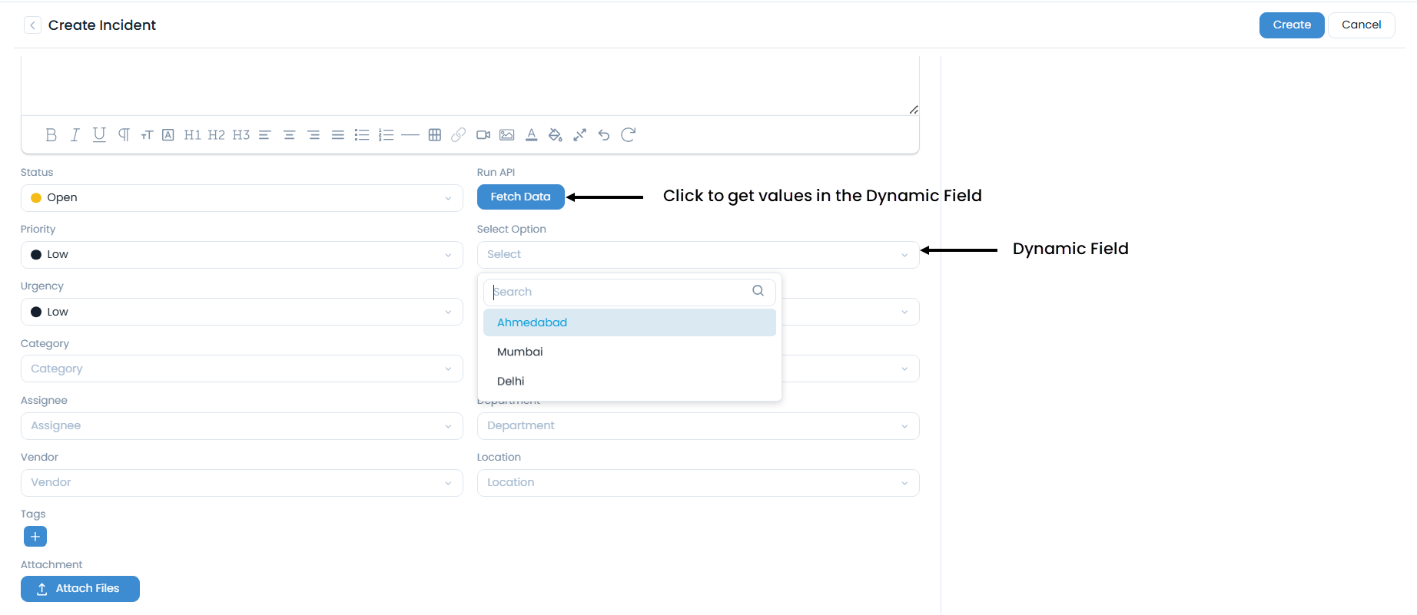Apply H1 heading style

coord(192,135)
